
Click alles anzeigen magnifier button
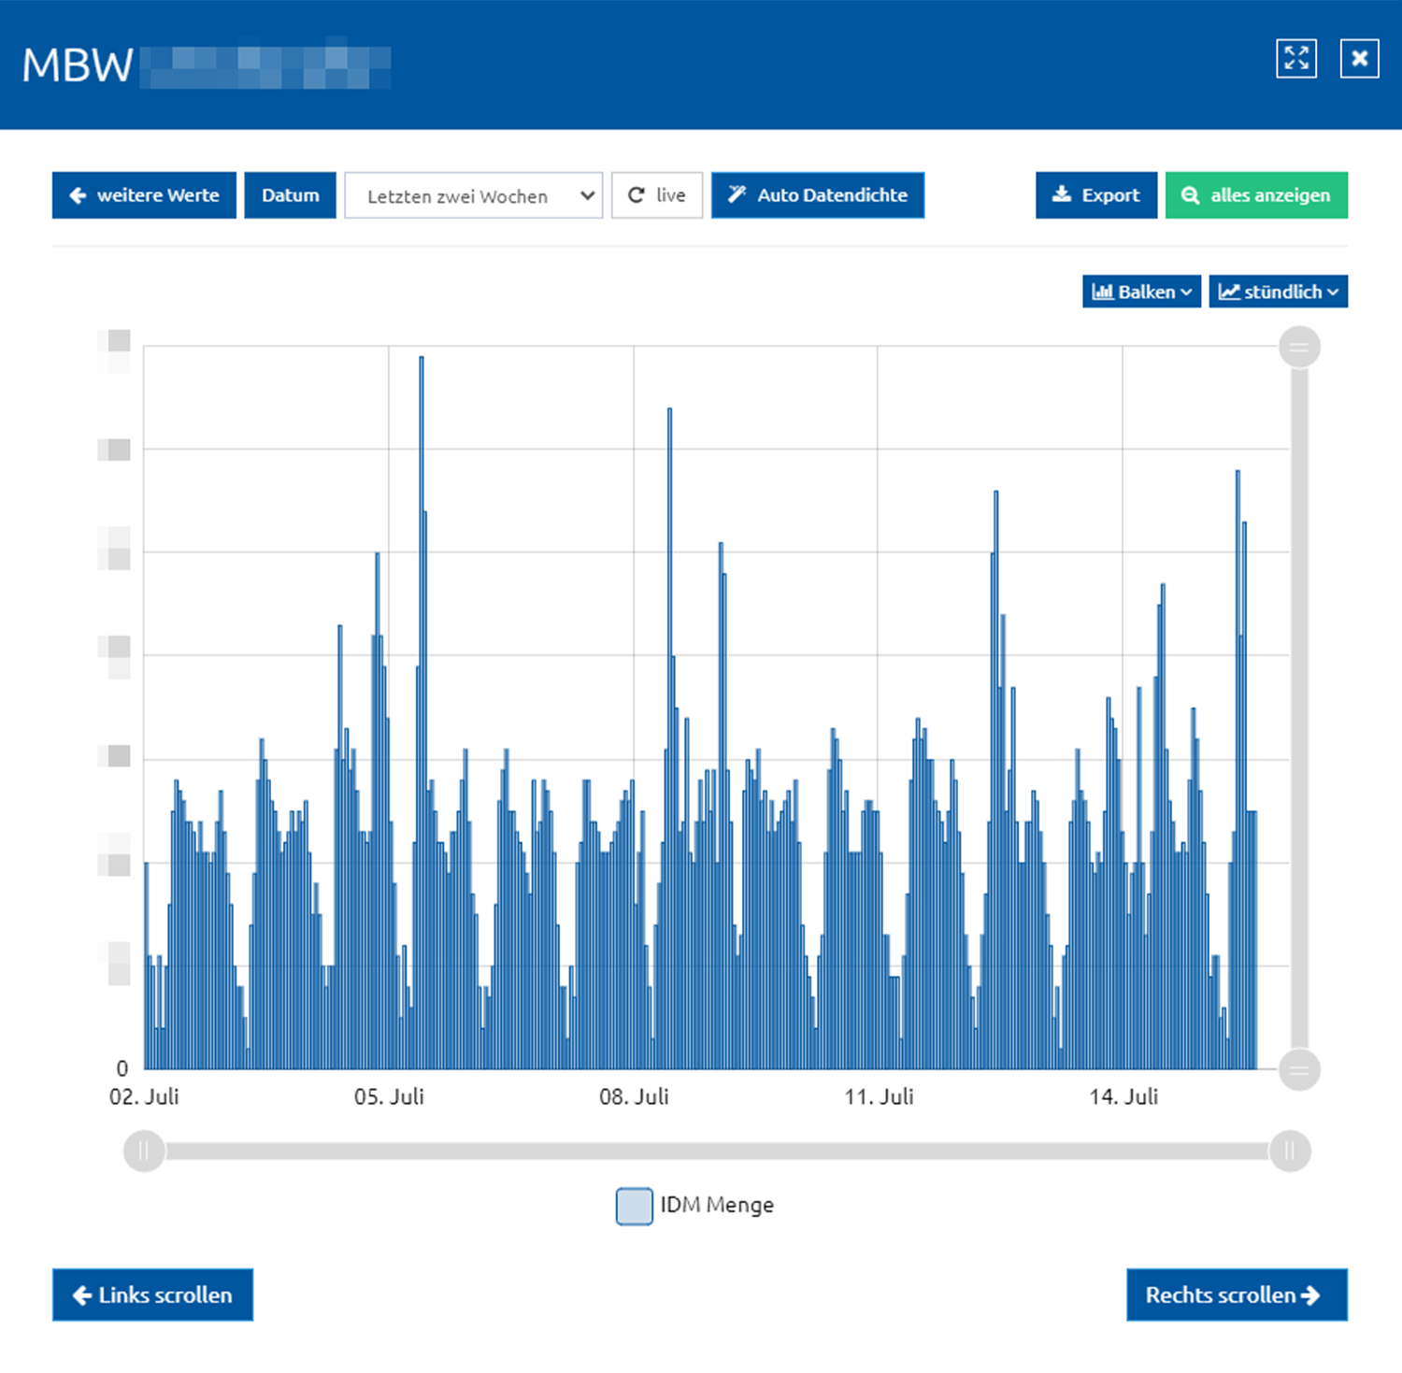tap(1256, 195)
